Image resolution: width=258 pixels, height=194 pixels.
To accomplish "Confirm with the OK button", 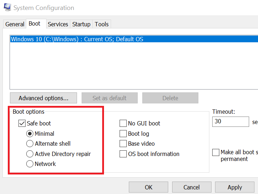I will (148, 187).
